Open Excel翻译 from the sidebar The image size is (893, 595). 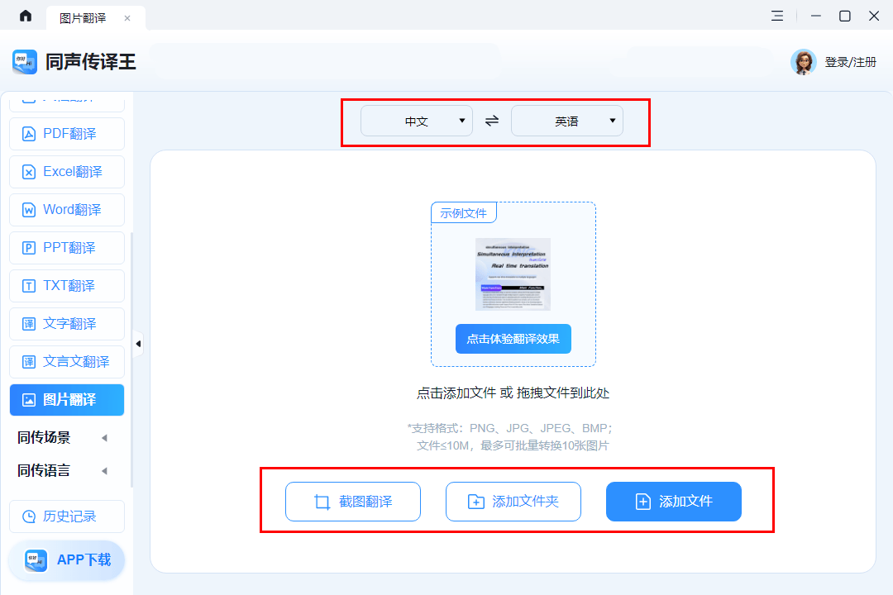point(67,172)
